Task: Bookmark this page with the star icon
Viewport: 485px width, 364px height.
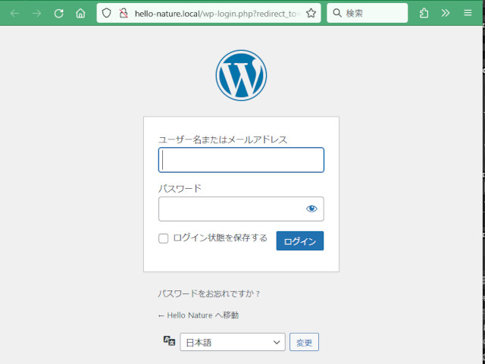Action: point(311,13)
